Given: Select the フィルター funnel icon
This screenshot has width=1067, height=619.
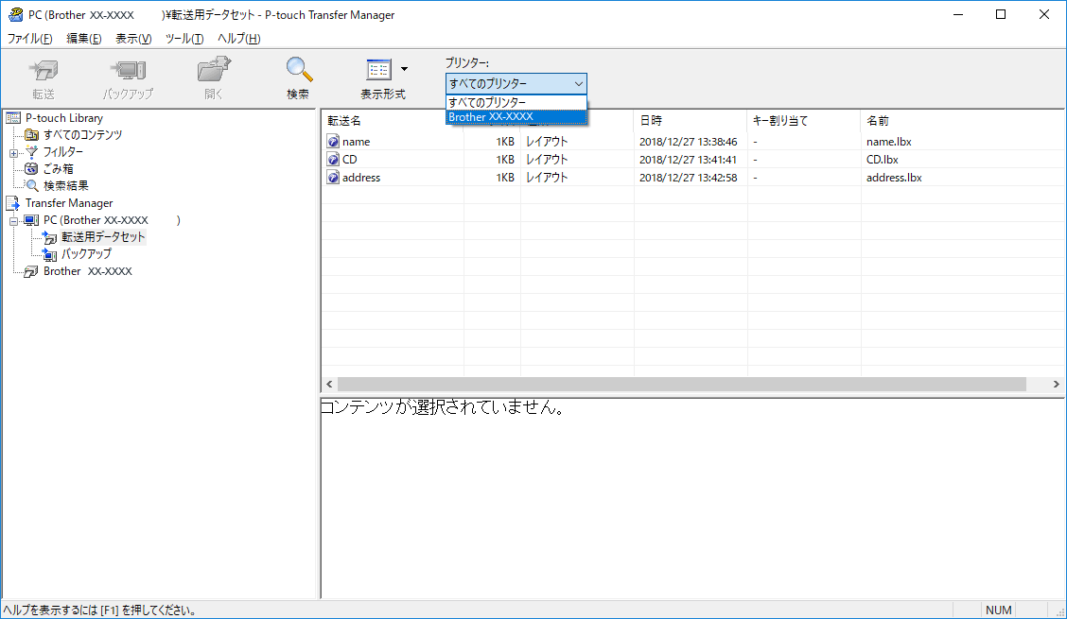Looking at the screenshot, I should click(x=31, y=152).
